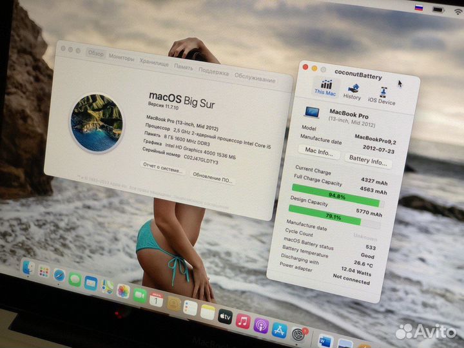Click the Mac Info... button
Screen dimensions: 464x348
pos(319,152)
